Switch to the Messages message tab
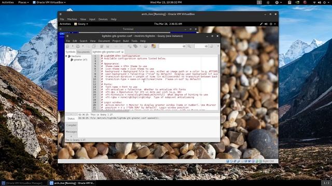This screenshot has height=186, width=332. point(72,132)
